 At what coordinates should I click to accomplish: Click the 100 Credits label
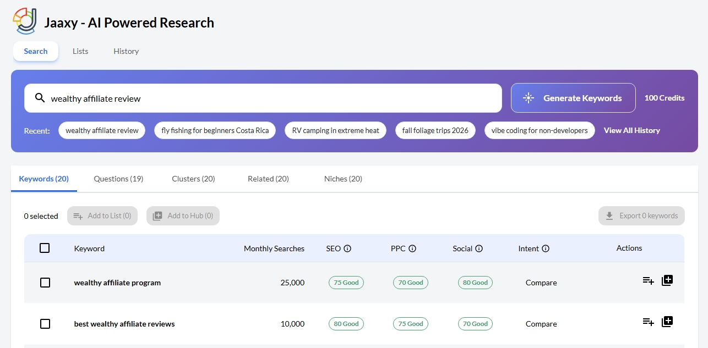click(665, 98)
